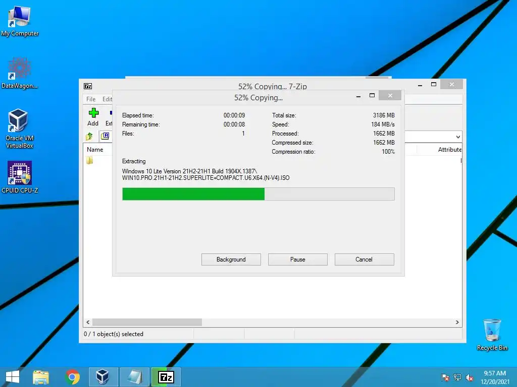
Task: Click the Background button
Action: coord(231,260)
